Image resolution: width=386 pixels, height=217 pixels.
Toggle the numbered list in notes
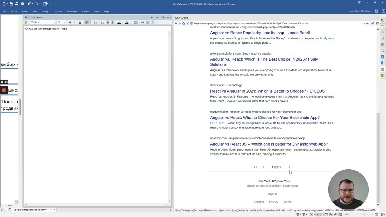tap(96, 22)
